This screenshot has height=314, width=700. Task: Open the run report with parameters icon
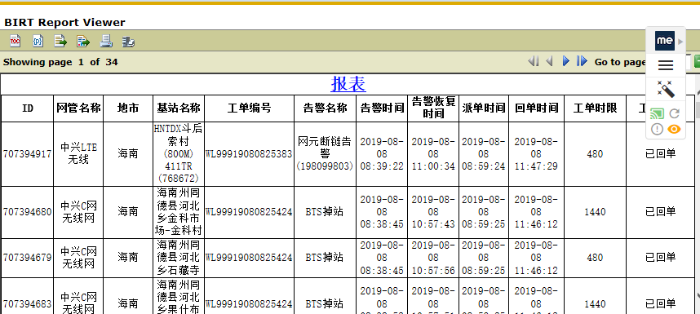(x=38, y=41)
